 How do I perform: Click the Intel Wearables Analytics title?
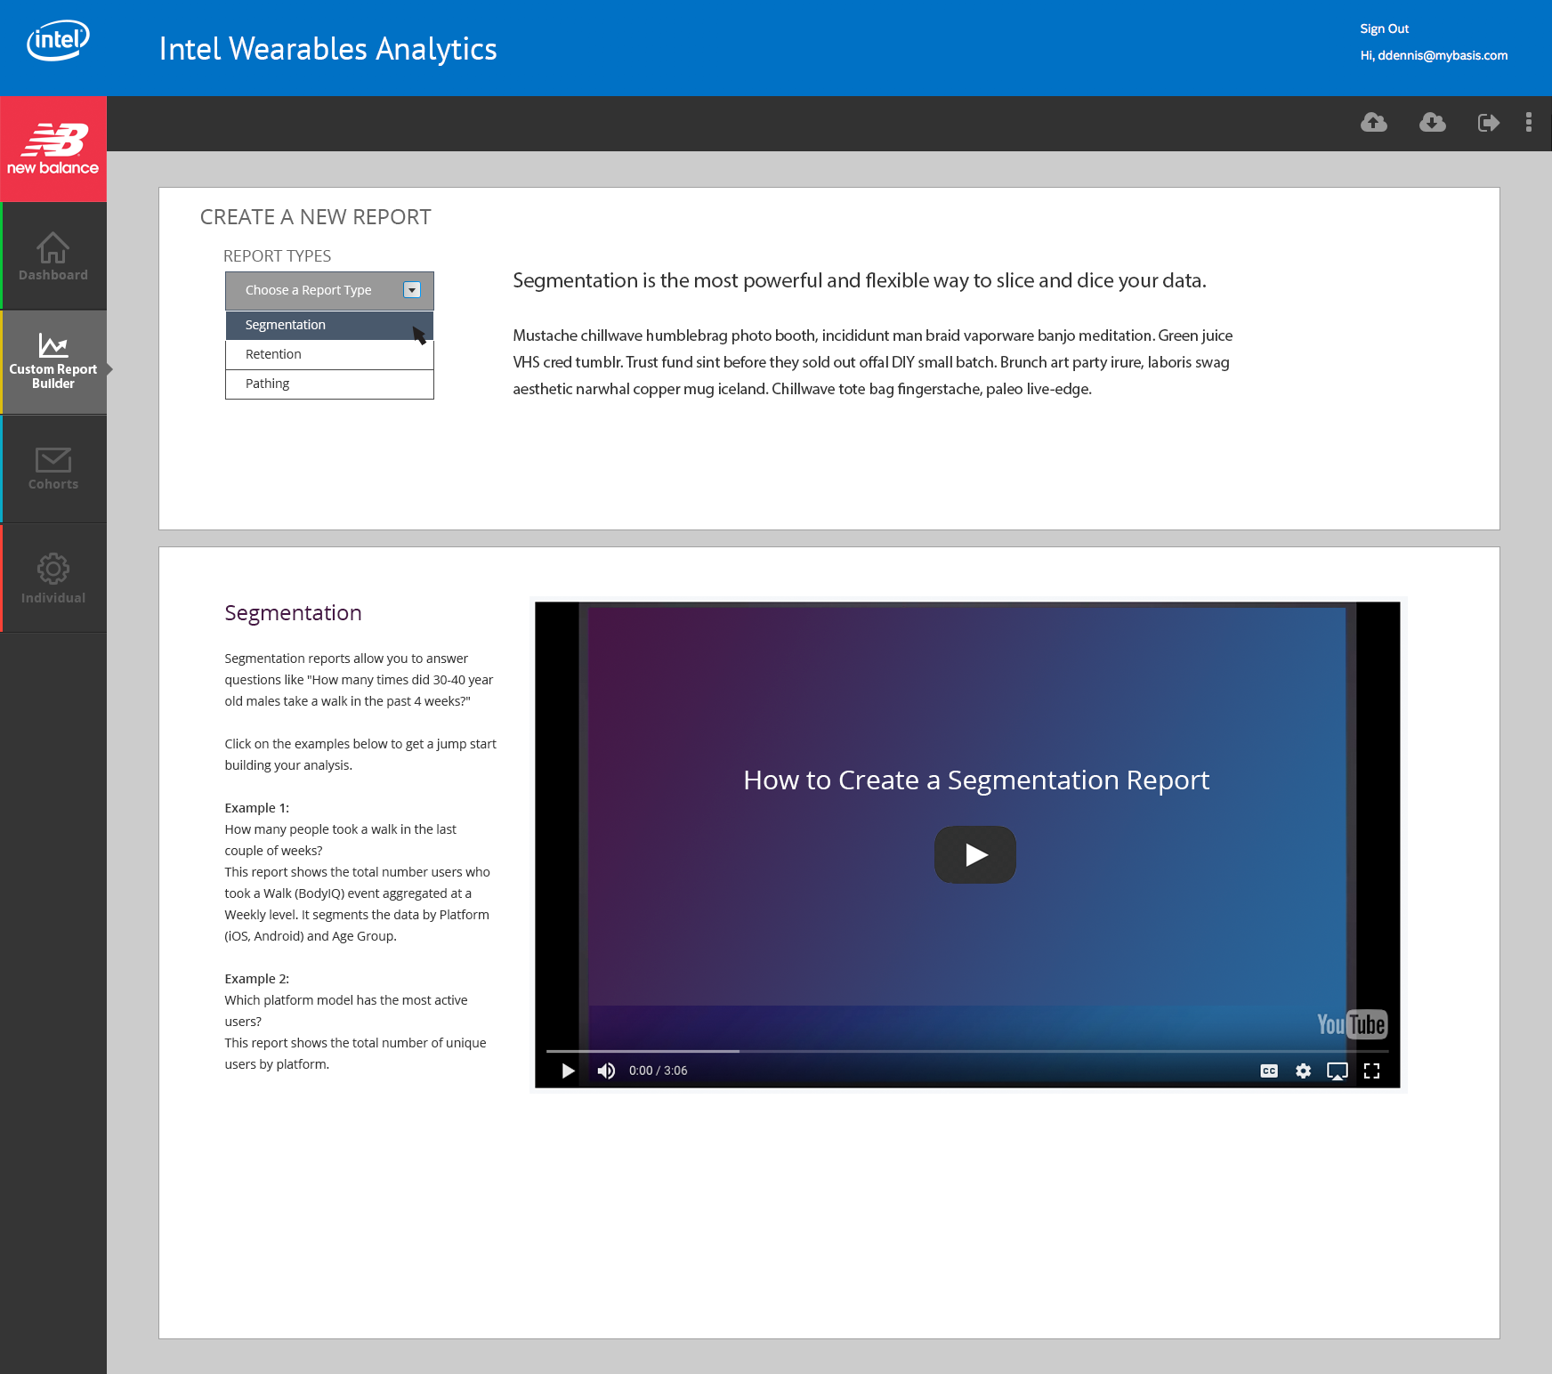[x=327, y=49]
